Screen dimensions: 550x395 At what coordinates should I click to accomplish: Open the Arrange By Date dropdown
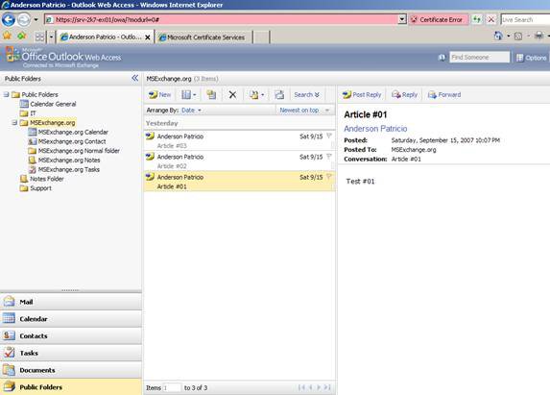[192, 111]
